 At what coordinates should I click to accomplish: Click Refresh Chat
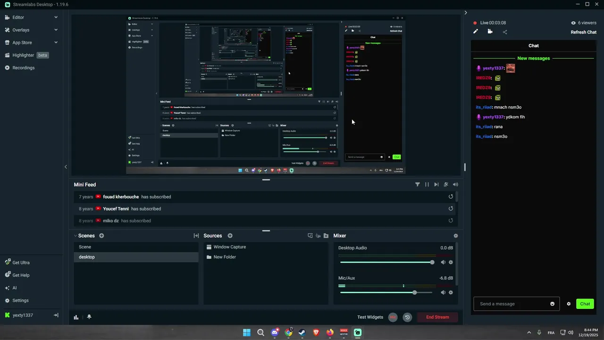tap(584, 32)
